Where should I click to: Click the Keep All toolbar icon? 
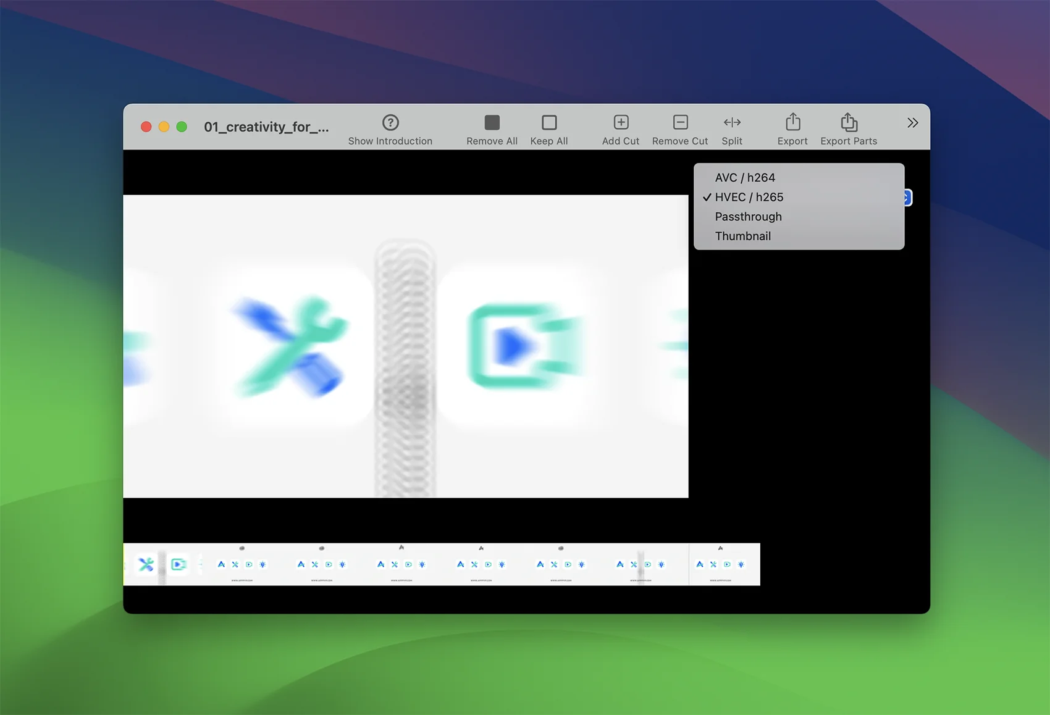[x=548, y=122]
